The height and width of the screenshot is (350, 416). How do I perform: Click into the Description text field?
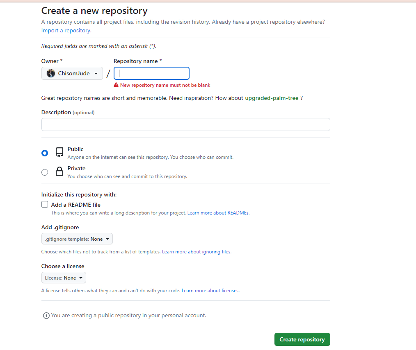pos(185,124)
